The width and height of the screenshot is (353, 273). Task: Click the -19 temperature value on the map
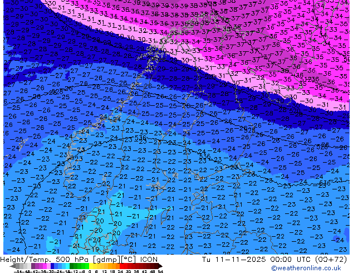(94, 249)
